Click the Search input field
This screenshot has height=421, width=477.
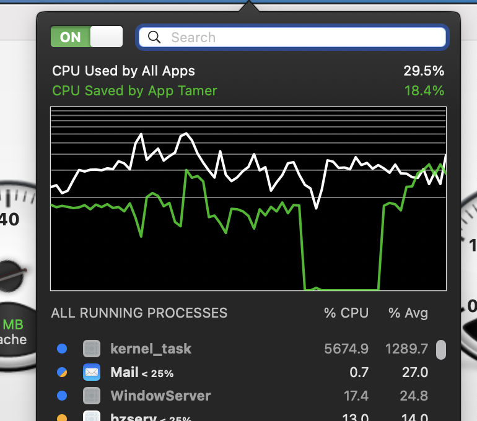[x=297, y=37]
